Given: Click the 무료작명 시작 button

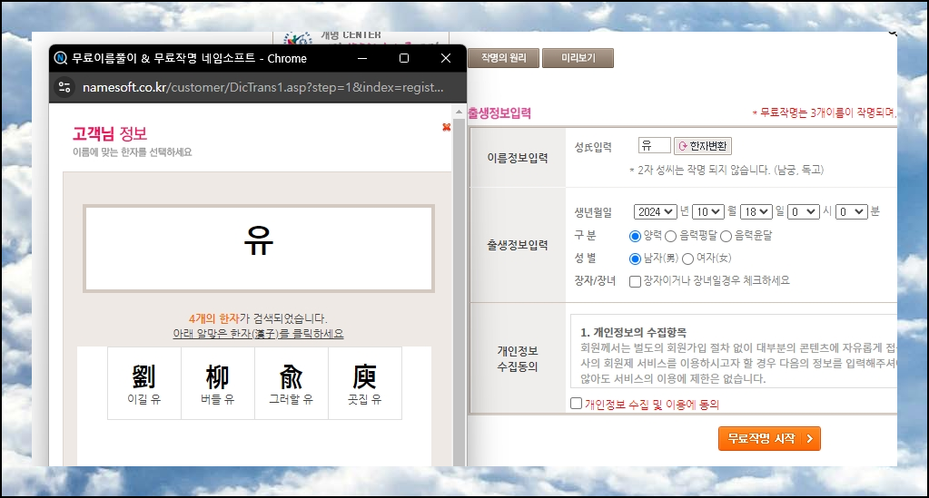Looking at the screenshot, I should [769, 439].
